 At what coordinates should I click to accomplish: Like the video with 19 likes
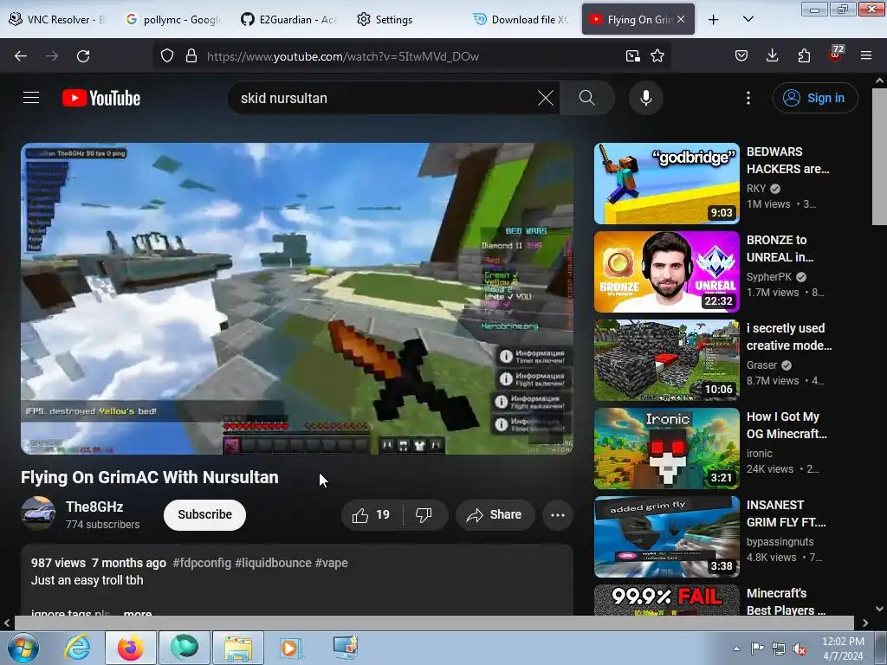(x=371, y=514)
